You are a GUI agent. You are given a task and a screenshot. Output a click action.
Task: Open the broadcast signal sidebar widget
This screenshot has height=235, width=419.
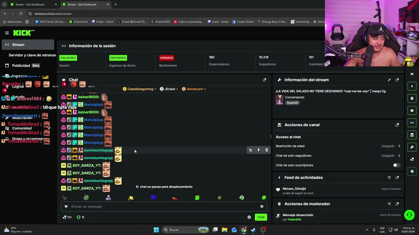pyautogui.click(x=412, y=123)
